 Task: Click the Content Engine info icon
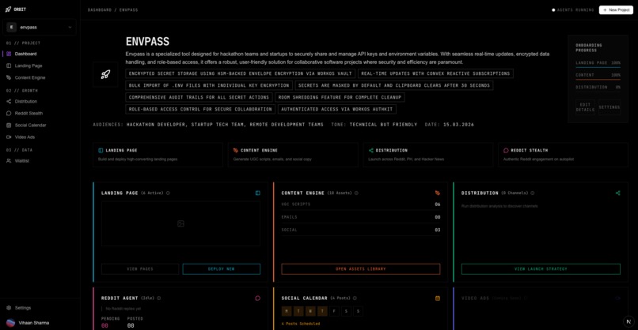click(356, 193)
